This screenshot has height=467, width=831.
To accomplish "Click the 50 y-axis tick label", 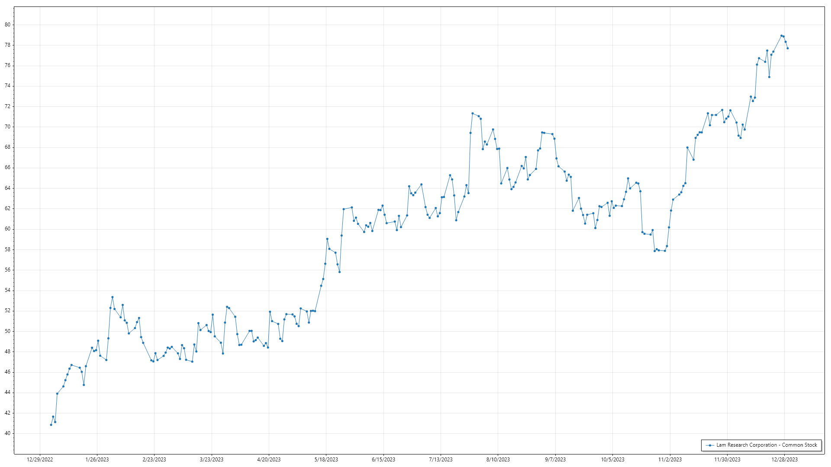I will click(8, 332).
